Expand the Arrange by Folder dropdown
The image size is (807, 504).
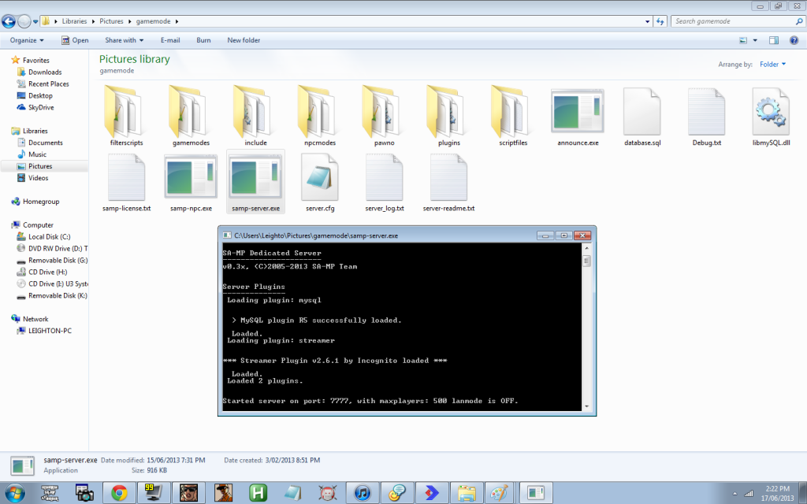point(772,65)
